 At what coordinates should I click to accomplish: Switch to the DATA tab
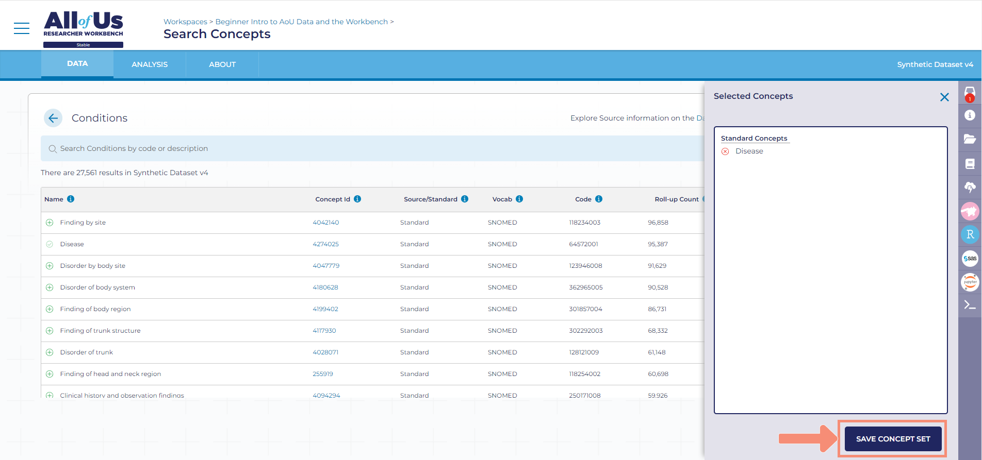click(x=77, y=64)
